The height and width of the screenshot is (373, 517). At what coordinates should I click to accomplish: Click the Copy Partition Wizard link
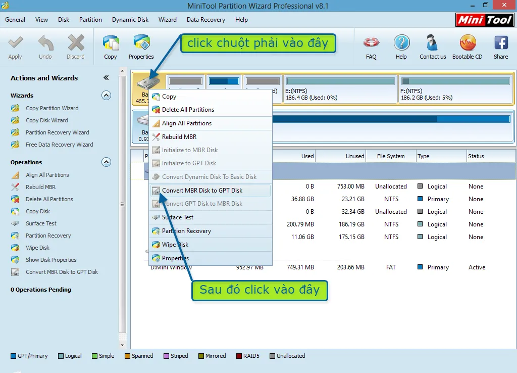pos(52,108)
